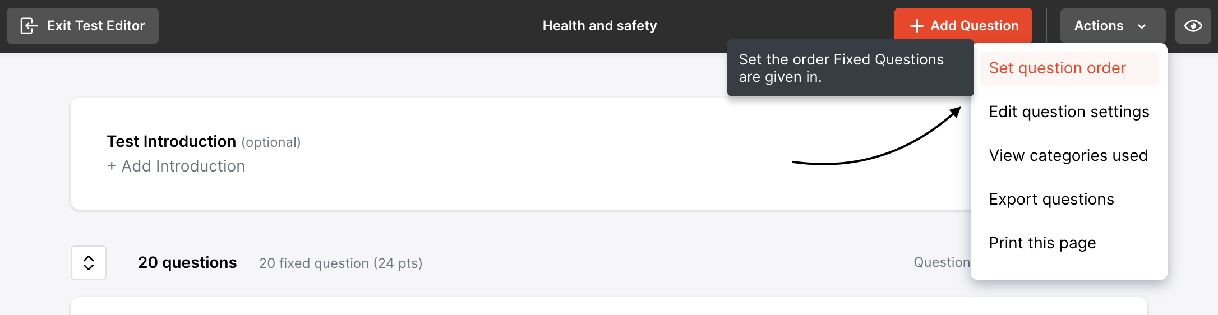Toggle the eye preview icon
1218x315 pixels.
point(1193,26)
